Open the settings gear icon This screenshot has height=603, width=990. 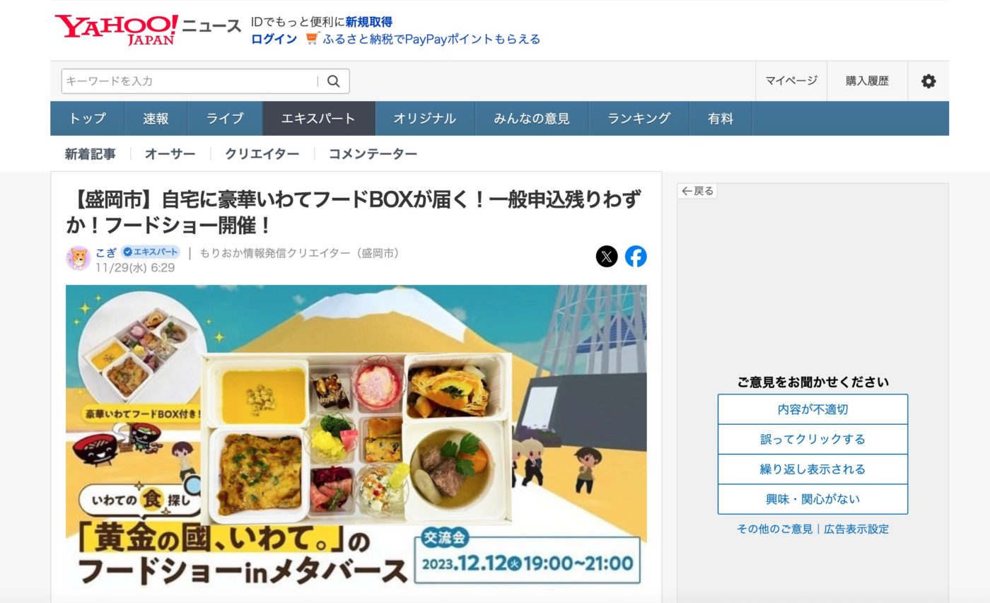[x=928, y=81]
